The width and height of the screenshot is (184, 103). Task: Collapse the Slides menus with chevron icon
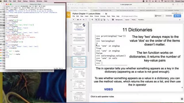click(x=180, y=20)
